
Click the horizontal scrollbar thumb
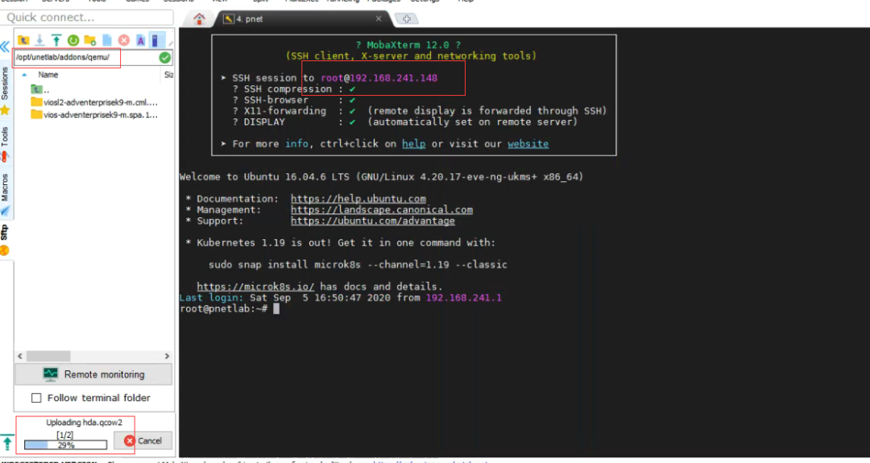pyautogui.click(x=48, y=356)
